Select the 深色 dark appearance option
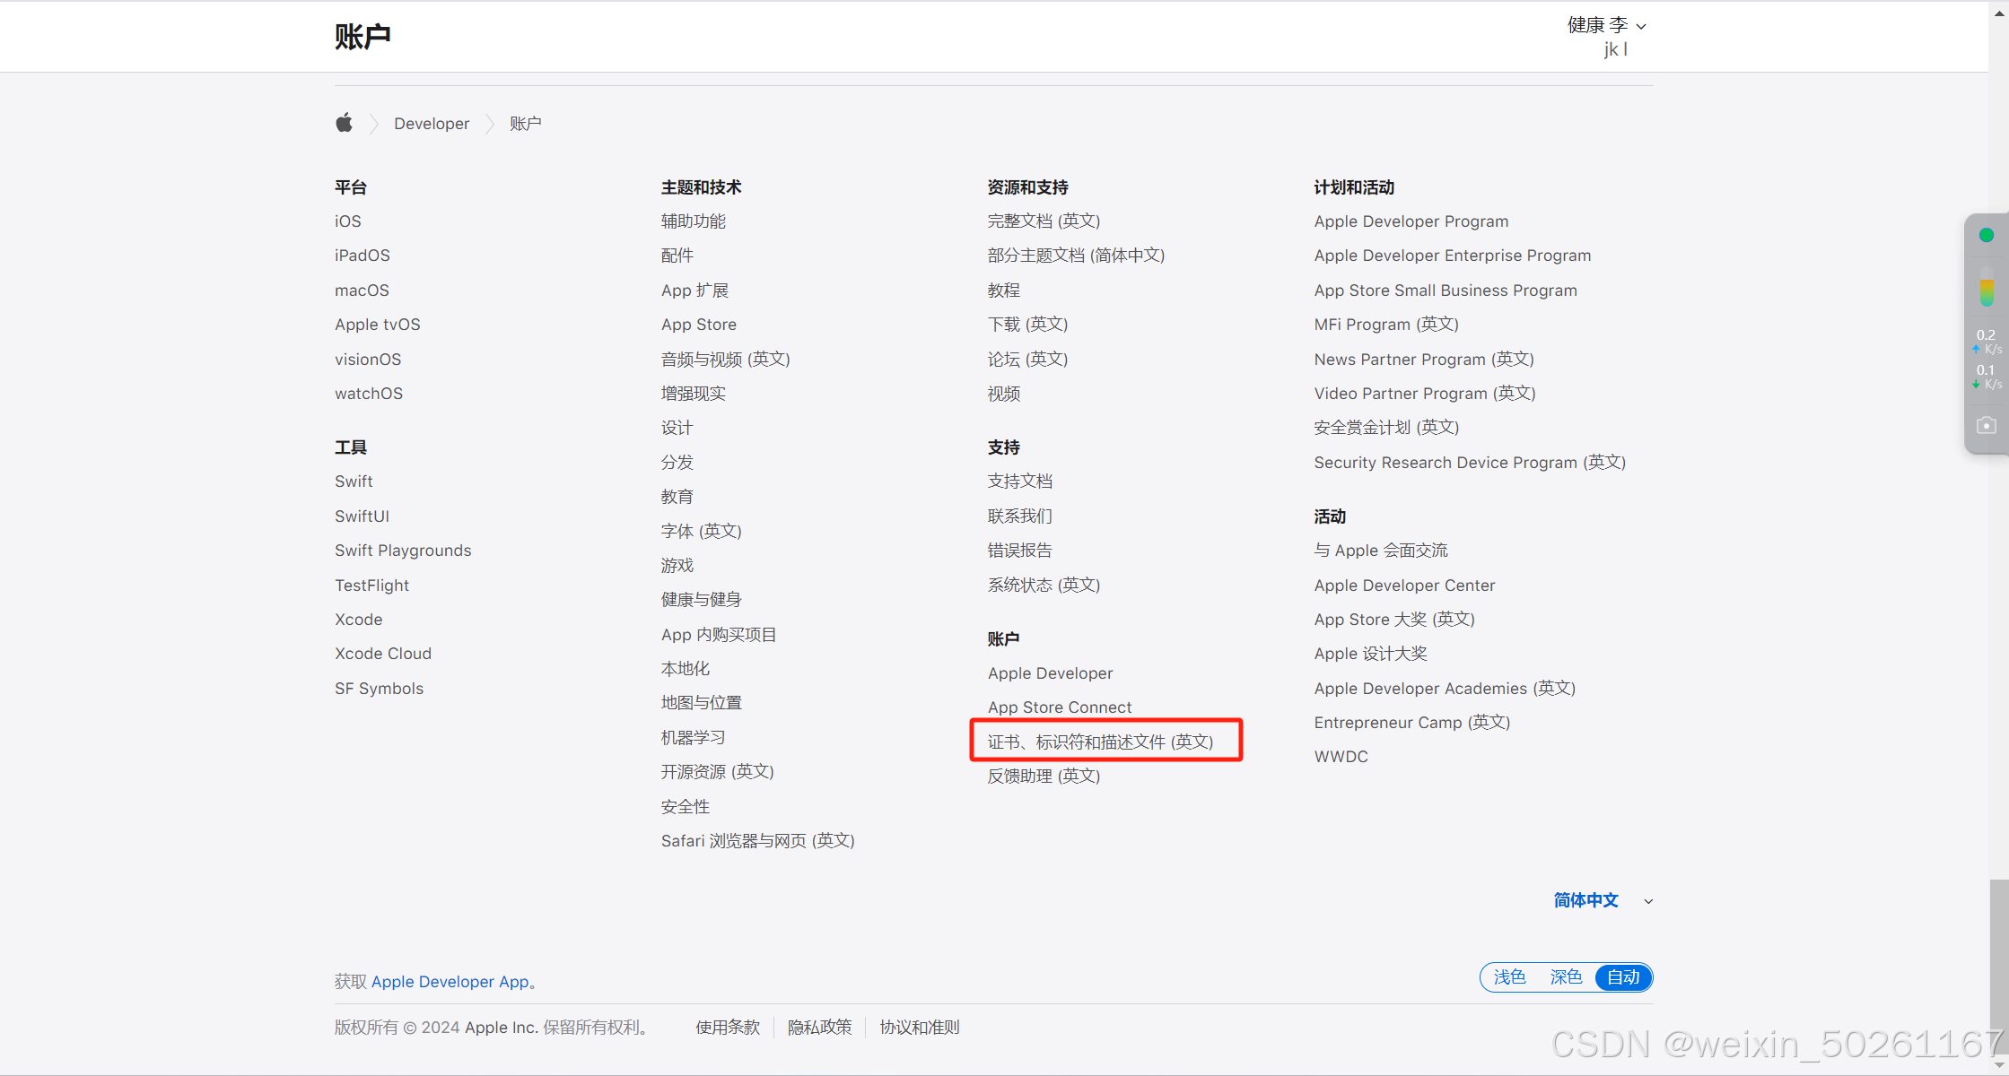 [x=1566, y=977]
